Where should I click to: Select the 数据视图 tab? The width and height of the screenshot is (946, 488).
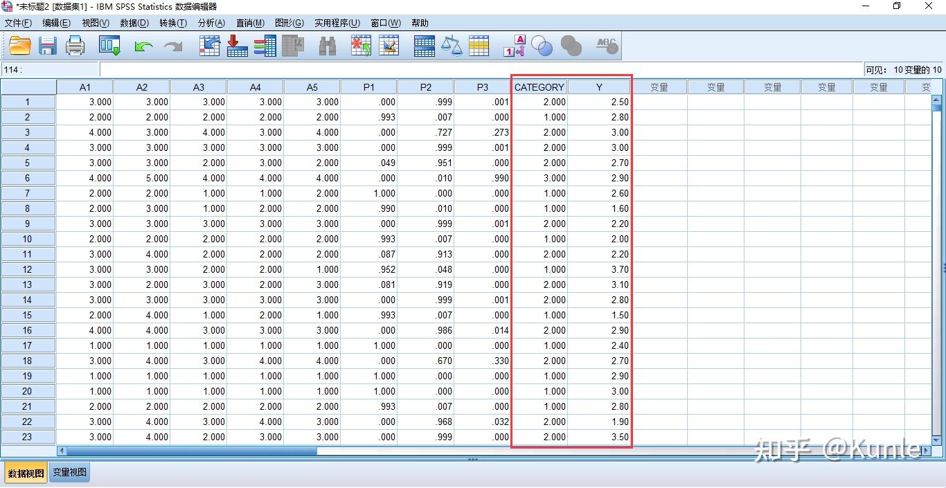click(x=26, y=472)
